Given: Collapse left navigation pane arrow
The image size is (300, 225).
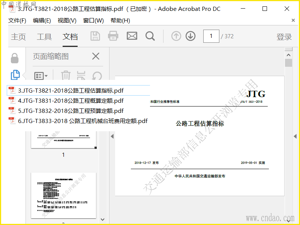Looking at the screenshot, I should [x=112, y=136].
